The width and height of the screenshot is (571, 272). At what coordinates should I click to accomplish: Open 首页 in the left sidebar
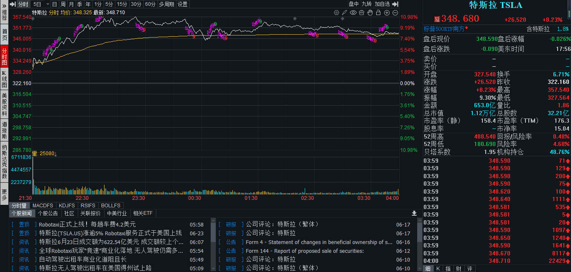tap(4, 34)
